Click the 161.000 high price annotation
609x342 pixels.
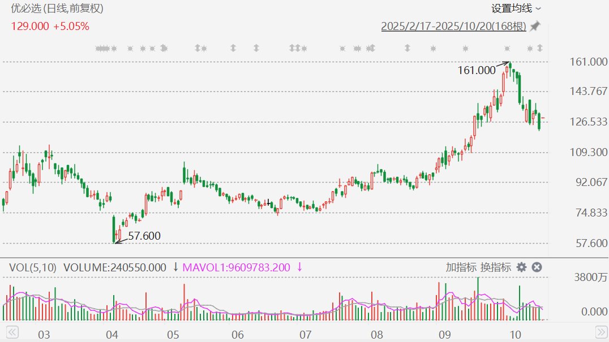(x=476, y=70)
